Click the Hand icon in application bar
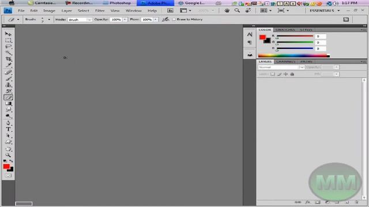This screenshot has height=207, width=369. (227, 10)
